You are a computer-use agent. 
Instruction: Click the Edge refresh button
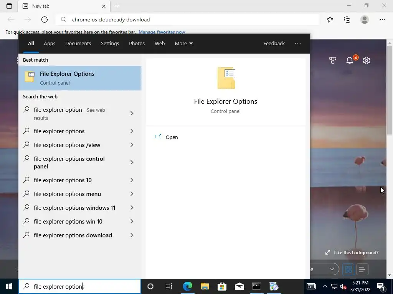[x=45, y=20]
